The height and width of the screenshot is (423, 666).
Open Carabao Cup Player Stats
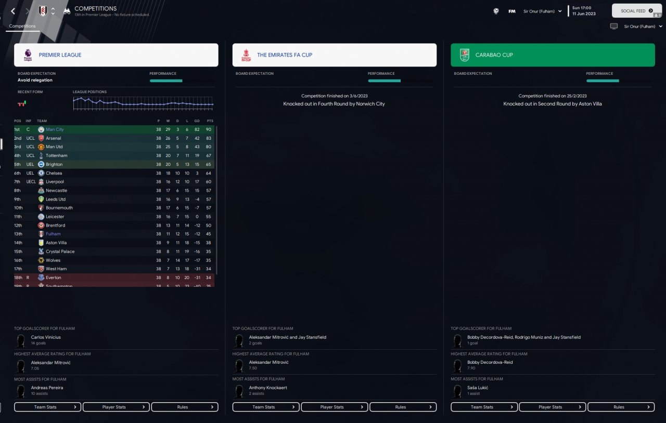(553, 407)
